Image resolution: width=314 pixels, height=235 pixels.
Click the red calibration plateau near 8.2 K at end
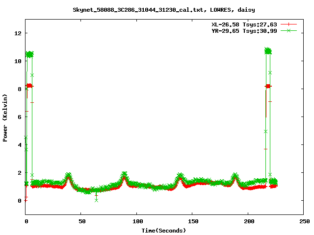[268, 86]
